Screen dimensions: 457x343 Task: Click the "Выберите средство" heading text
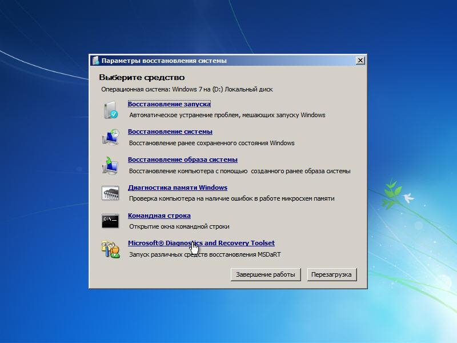(142, 77)
